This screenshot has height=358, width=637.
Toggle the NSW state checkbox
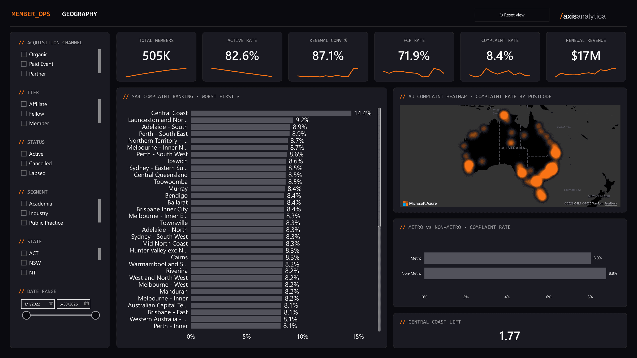24,263
